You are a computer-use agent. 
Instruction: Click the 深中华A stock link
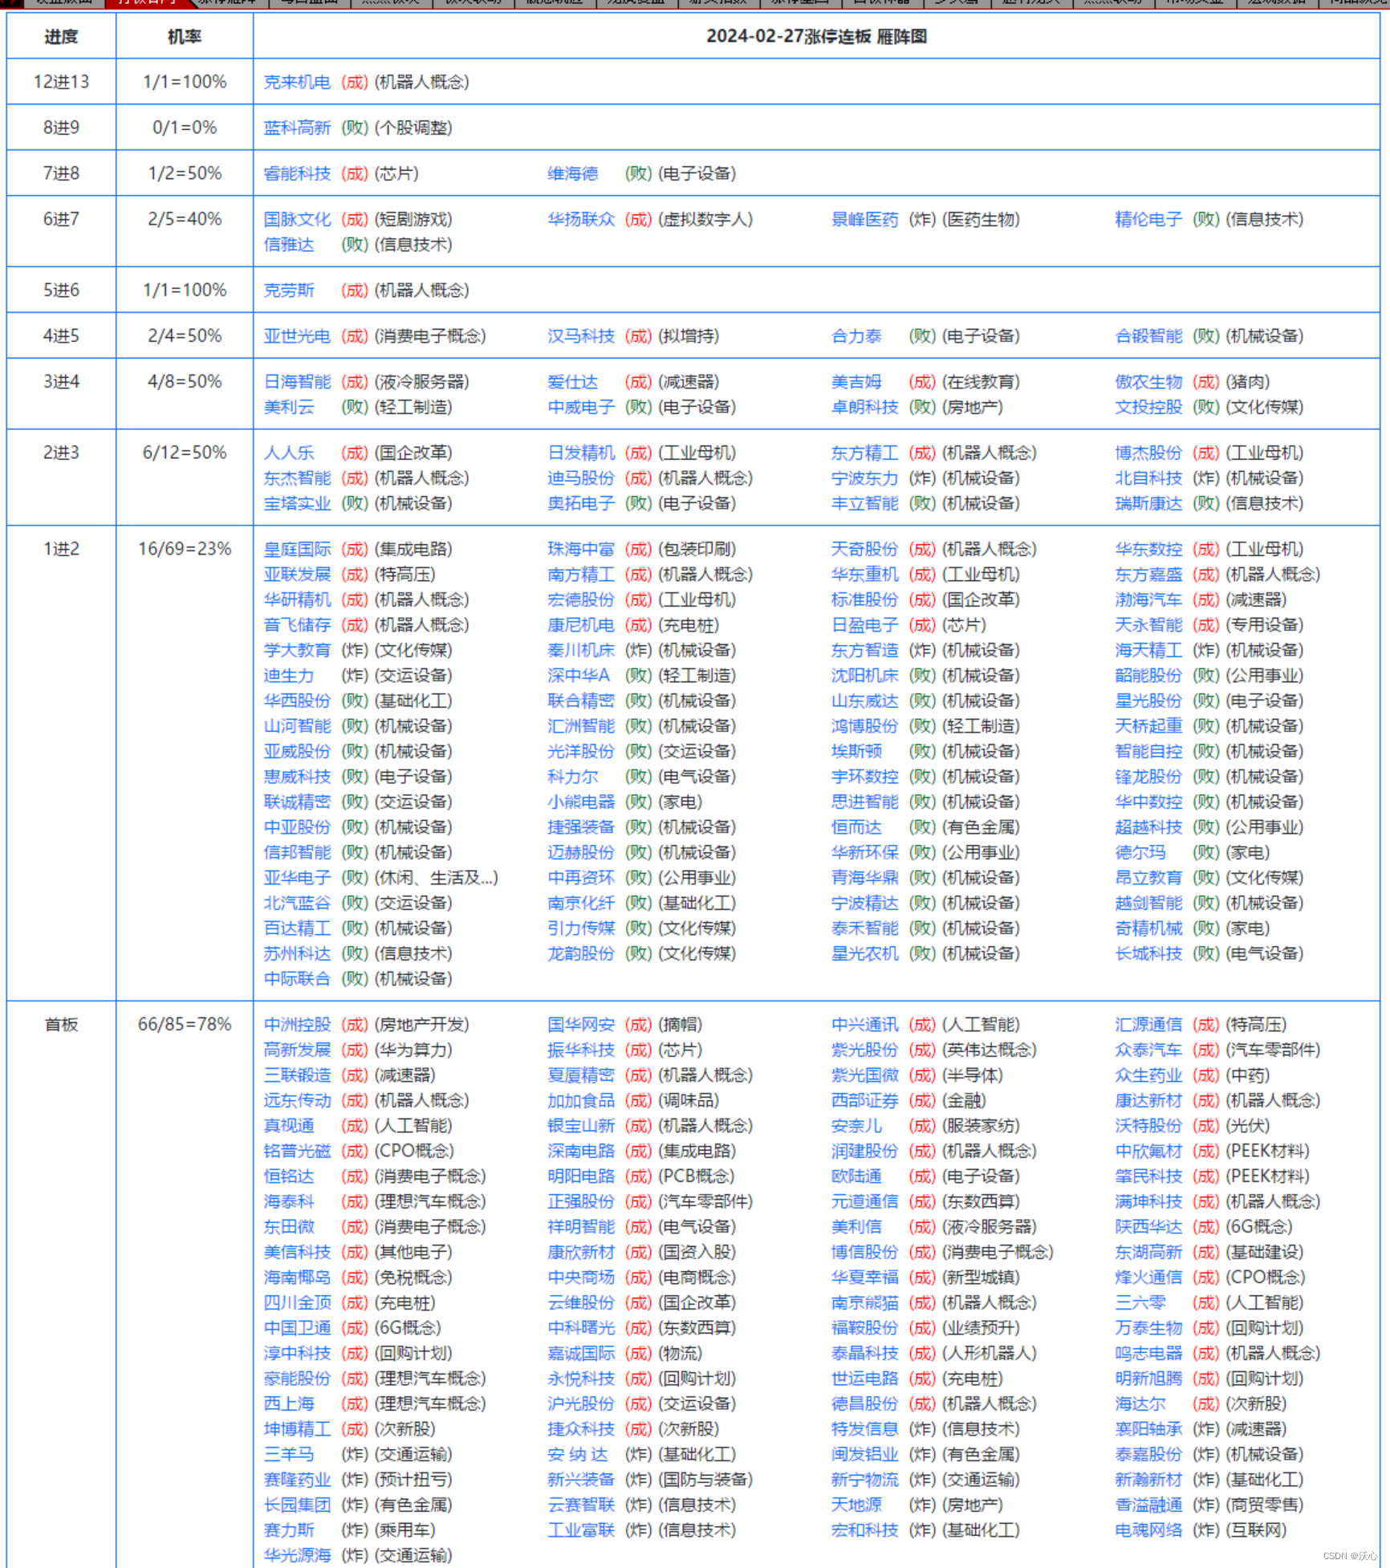[x=579, y=676]
